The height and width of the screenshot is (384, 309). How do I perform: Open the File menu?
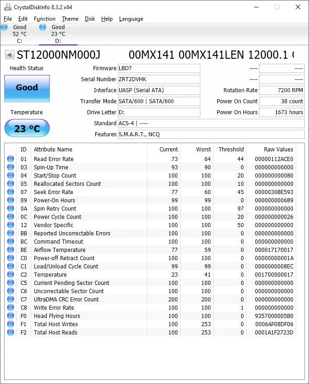pos(8,19)
